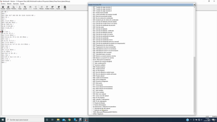Open Google Chrome from taskbar
The image size is (217, 122).
pyautogui.click(x=69, y=120)
